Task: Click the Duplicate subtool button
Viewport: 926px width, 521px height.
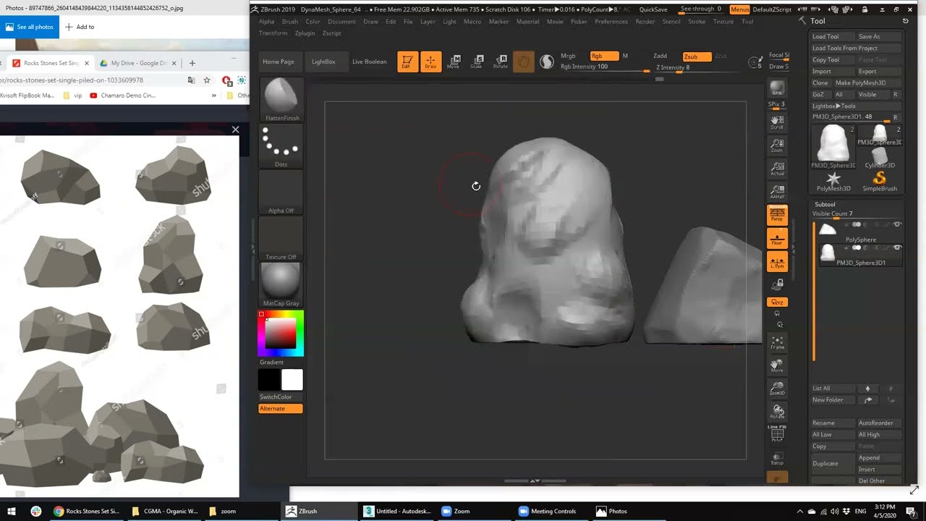Action: tap(825, 463)
